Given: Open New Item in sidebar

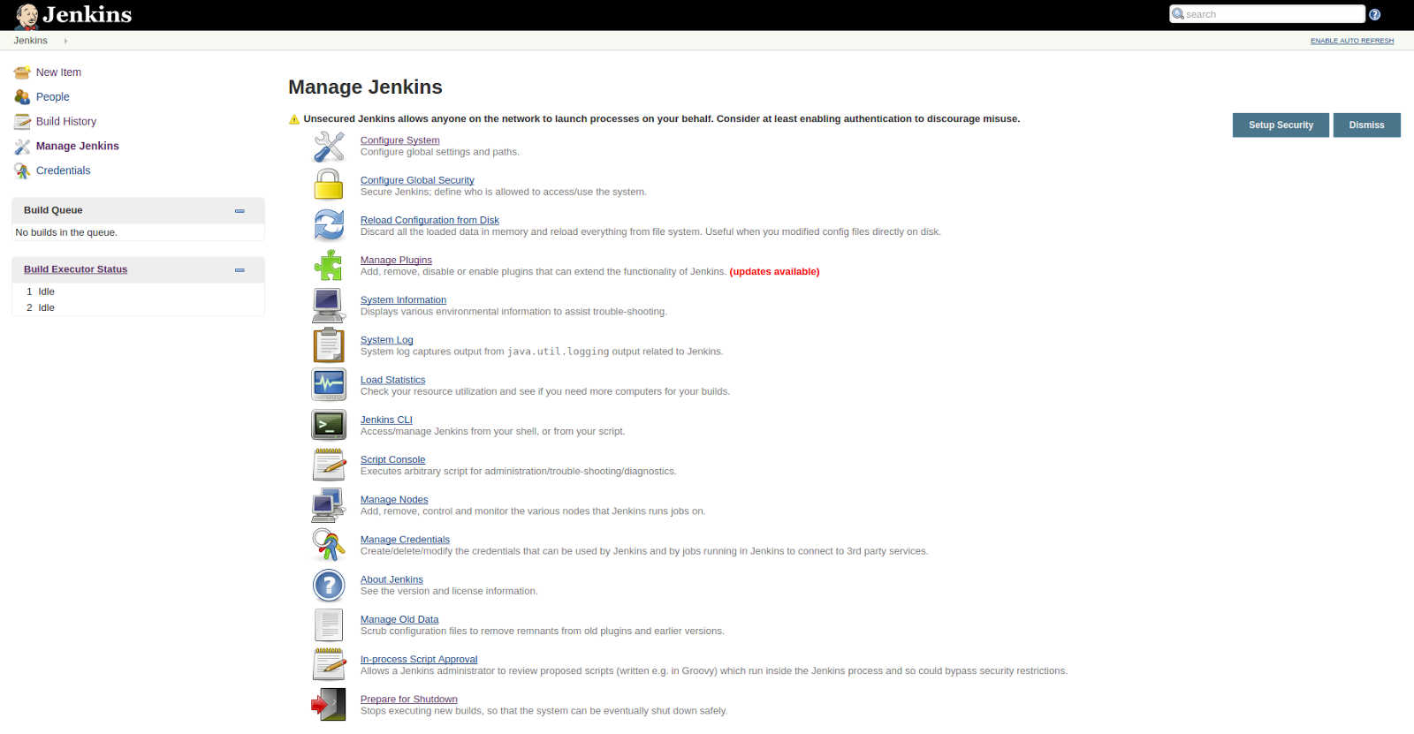Looking at the screenshot, I should [x=58, y=72].
